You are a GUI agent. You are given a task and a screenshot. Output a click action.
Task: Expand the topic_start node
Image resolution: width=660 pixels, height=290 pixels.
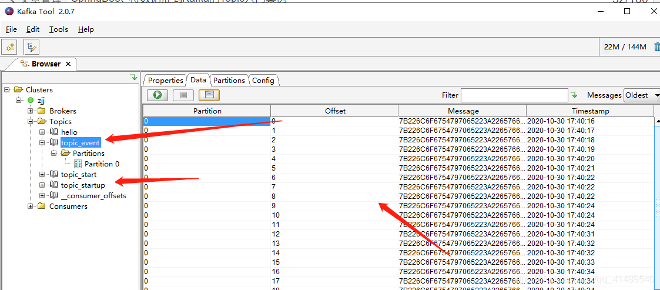[42, 174]
